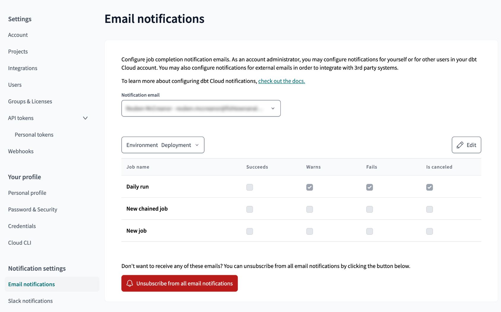Disable Warns notifications for Daily run
Screen dimensions: 501x312
tap(310, 187)
